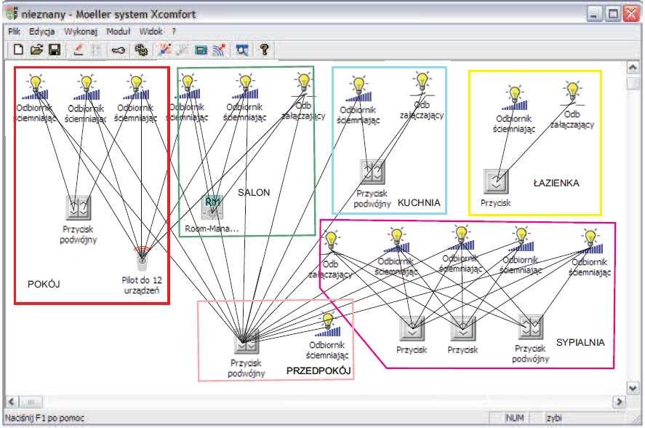Click the vertical scrollbar up arrow
The image size is (645, 428).
633,67
